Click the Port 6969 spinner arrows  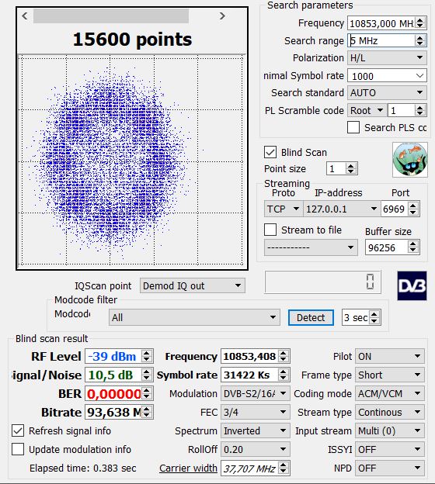click(413, 209)
